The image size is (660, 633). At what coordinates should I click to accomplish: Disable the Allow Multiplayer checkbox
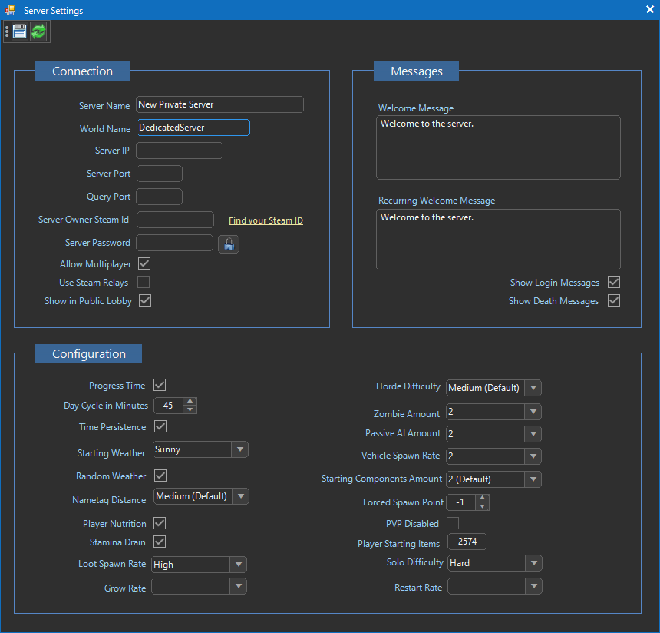click(x=144, y=263)
